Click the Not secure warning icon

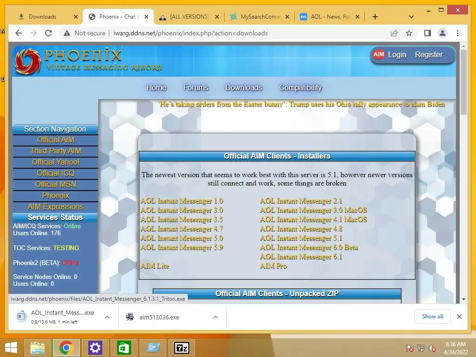[67, 33]
